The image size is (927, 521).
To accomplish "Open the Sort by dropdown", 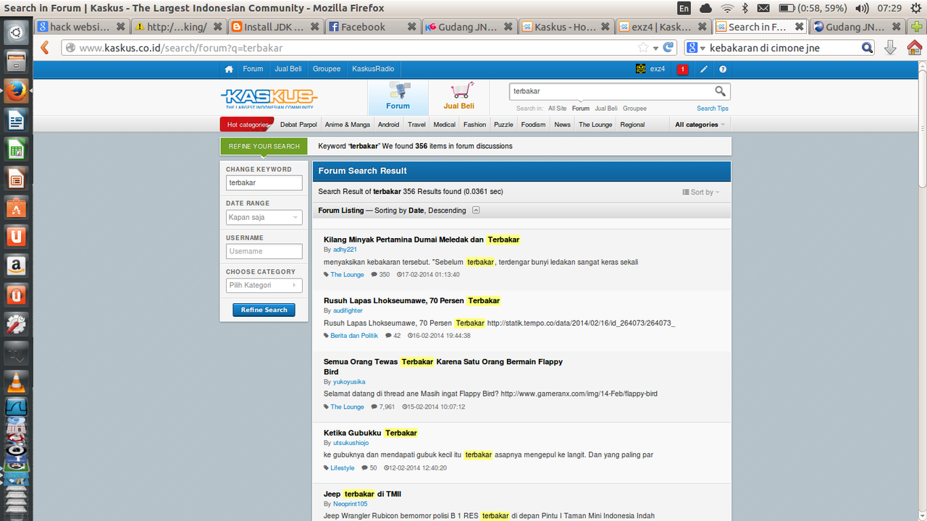I will 701,192.
